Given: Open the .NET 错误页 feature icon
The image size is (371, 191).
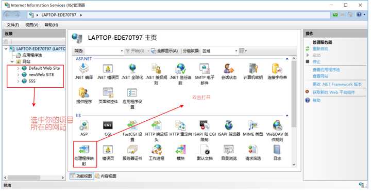Looking at the screenshot, I should point(108,69).
